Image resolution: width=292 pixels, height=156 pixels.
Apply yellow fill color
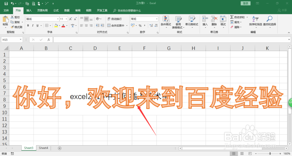click(56, 25)
